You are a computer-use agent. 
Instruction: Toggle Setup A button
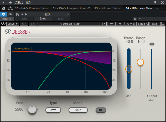[143, 24]
